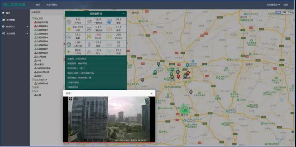Switch the map to satellite view

[x=284, y=13]
